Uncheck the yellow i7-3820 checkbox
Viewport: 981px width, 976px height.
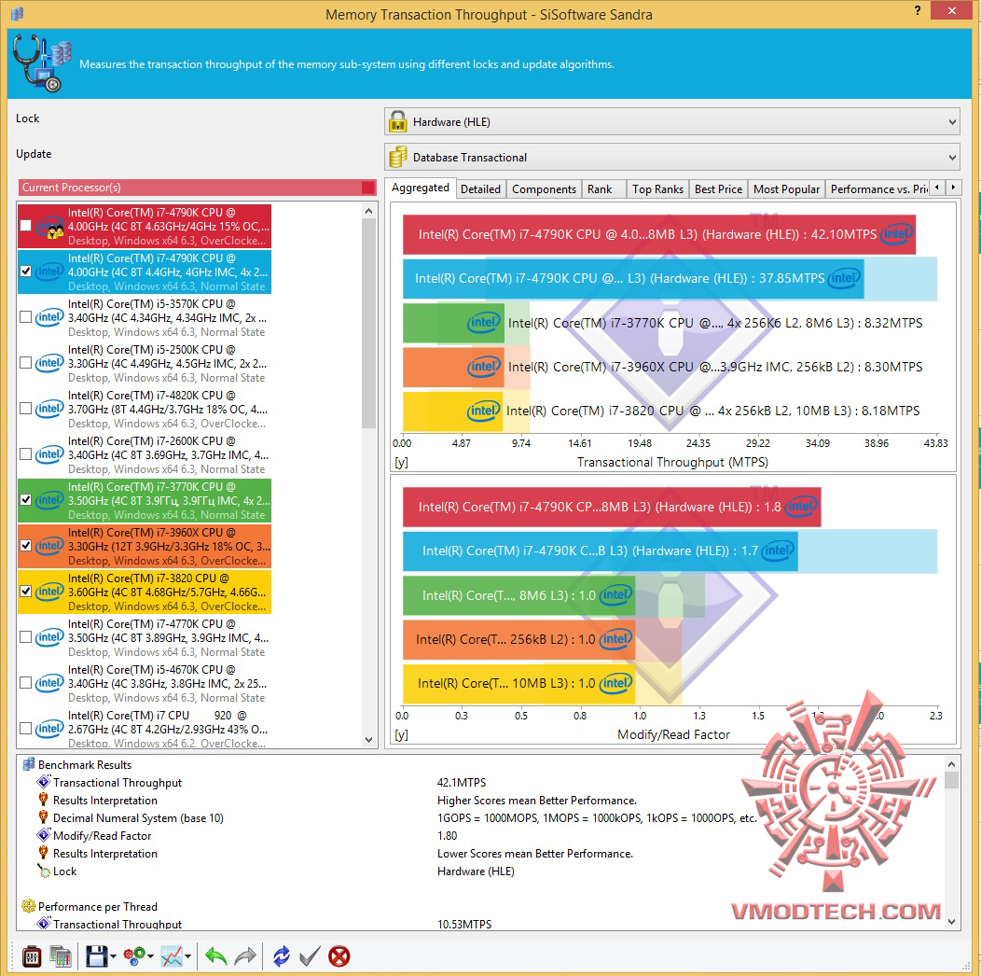(26, 591)
